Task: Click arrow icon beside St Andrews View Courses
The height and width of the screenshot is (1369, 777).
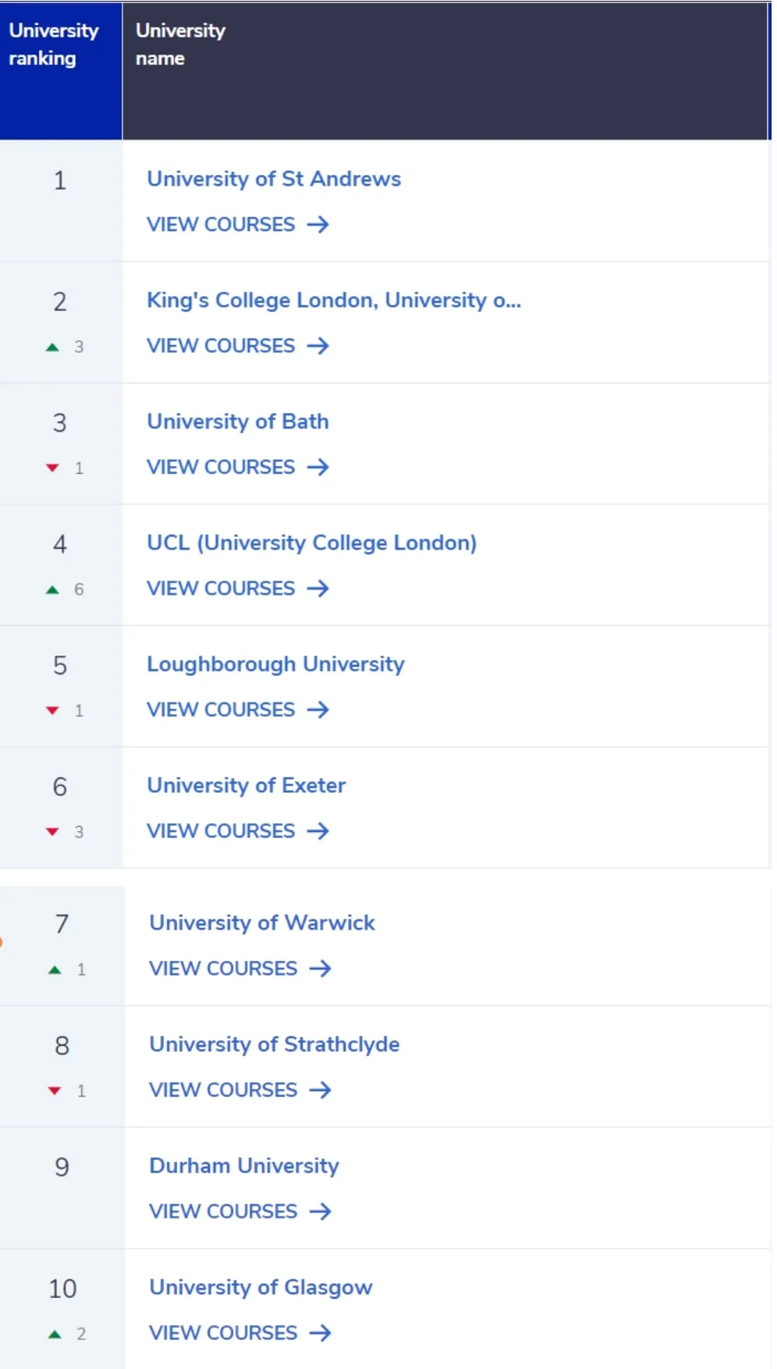Action: click(318, 225)
